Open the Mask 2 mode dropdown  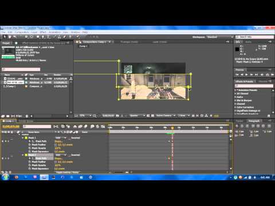pos(61,155)
